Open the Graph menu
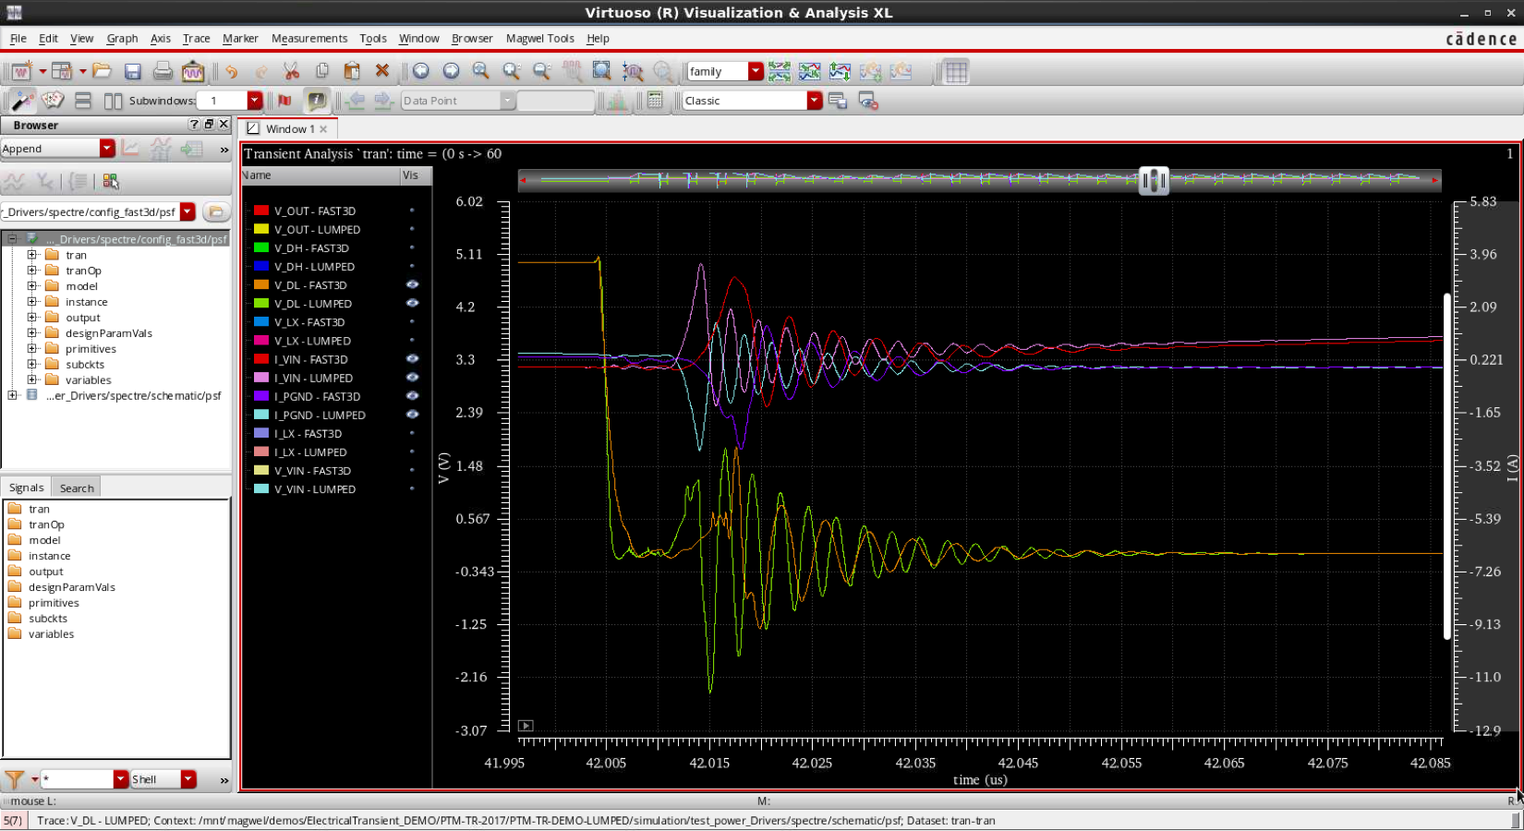The image size is (1524, 831). [x=122, y=38]
